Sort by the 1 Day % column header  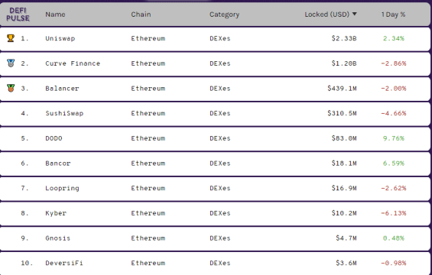(393, 15)
